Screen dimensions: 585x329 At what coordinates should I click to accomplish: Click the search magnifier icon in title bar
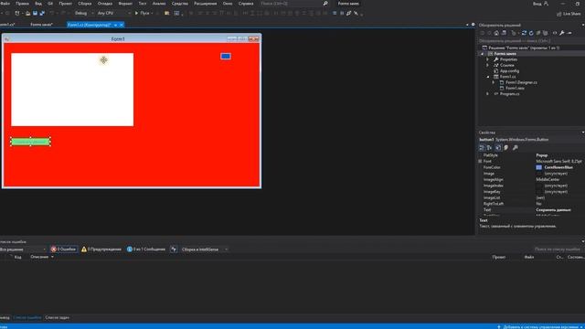[325, 4]
